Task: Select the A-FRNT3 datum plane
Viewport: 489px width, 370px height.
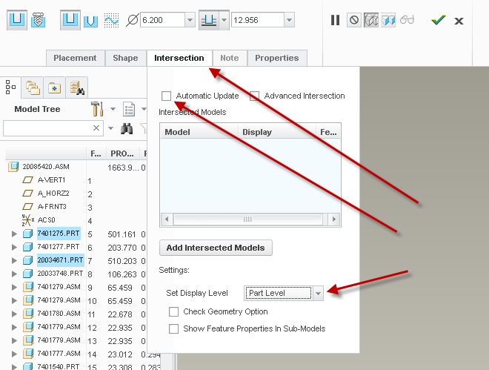Action: pos(52,207)
